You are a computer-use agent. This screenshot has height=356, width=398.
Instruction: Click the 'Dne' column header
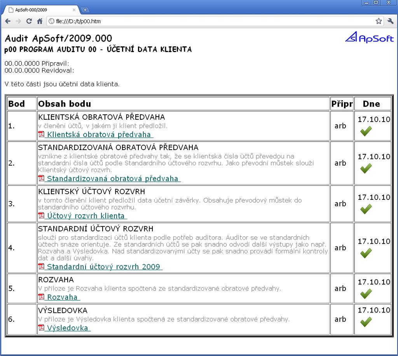(373, 104)
